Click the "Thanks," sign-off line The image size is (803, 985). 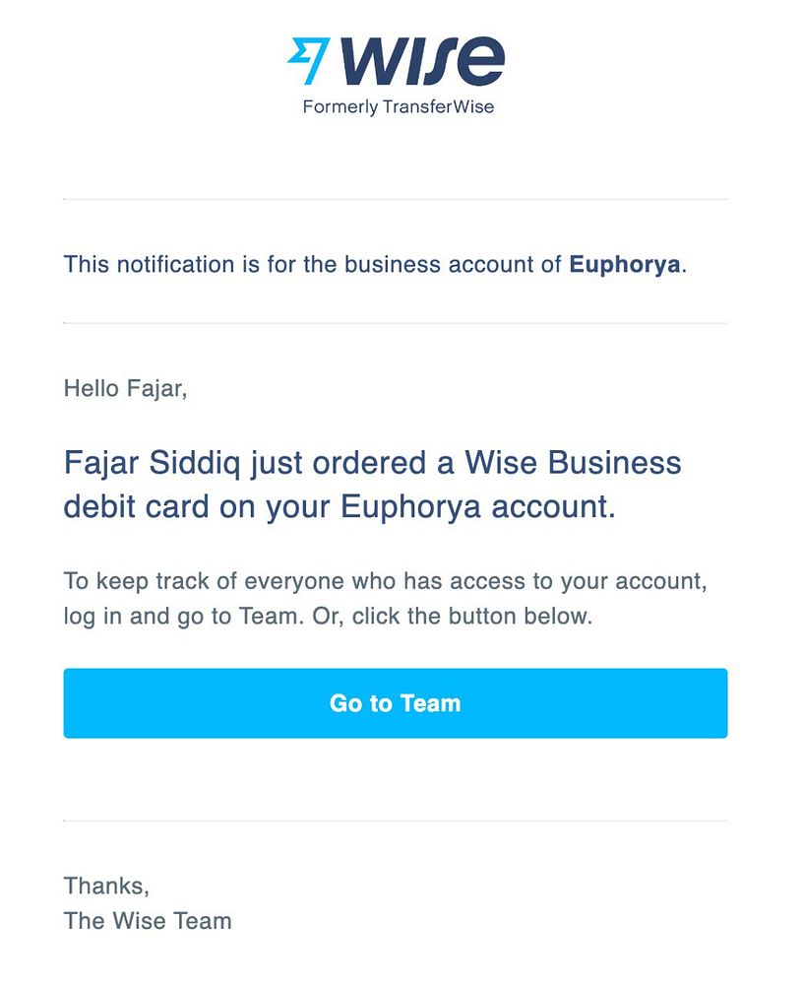click(x=106, y=886)
